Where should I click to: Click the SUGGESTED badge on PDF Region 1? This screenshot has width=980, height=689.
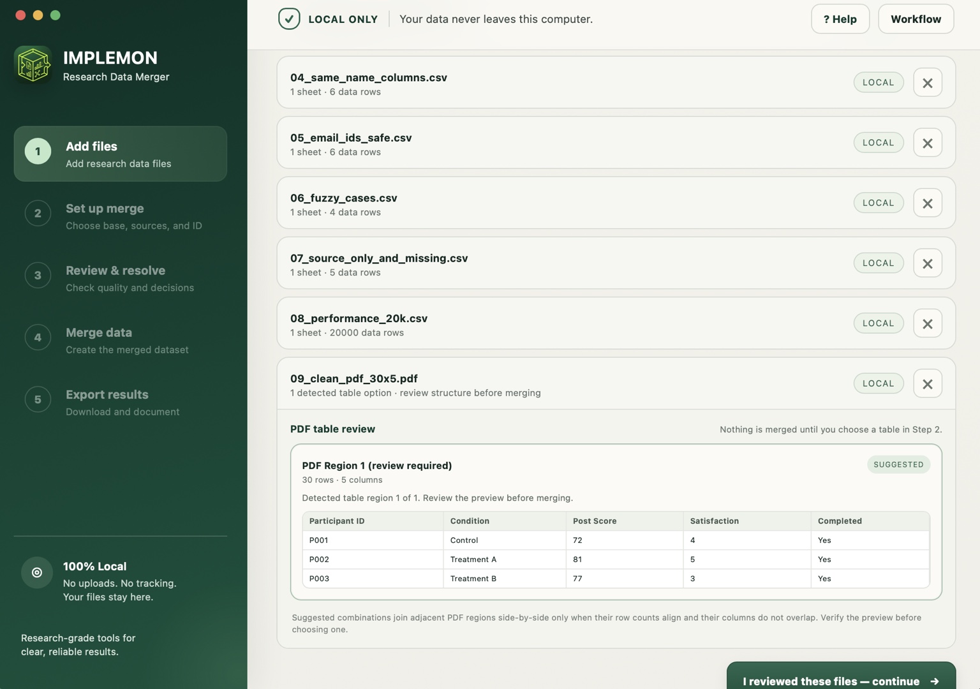click(898, 464)
